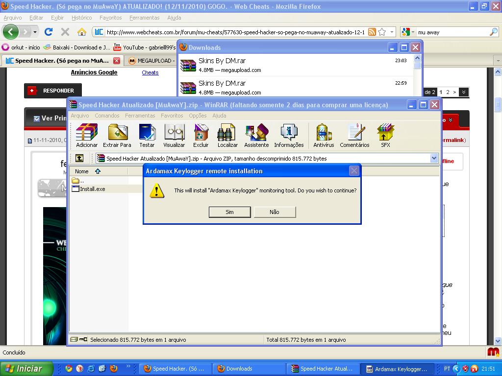Open the search engine selector dropdown
The height and width of the screenshot is (376, 502).
[413, 32]
